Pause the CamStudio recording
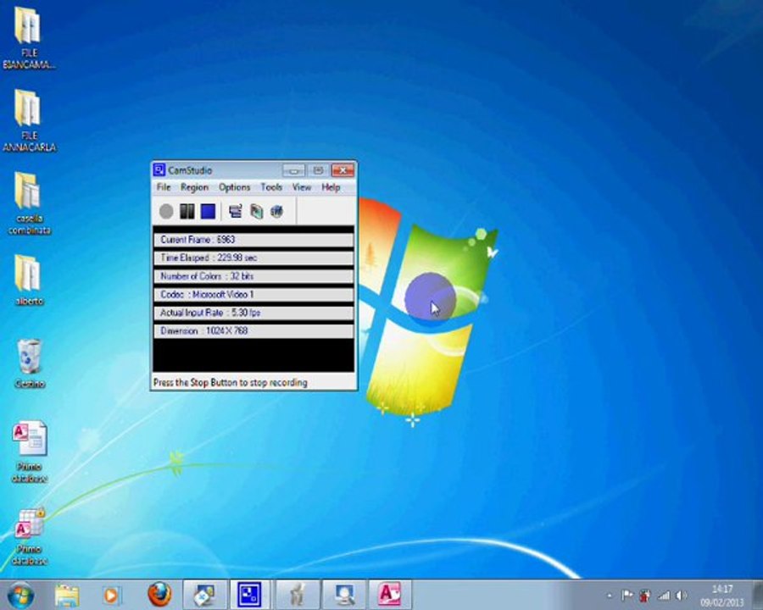The width and height of the screenshot is (763, 610). (187, 211)
